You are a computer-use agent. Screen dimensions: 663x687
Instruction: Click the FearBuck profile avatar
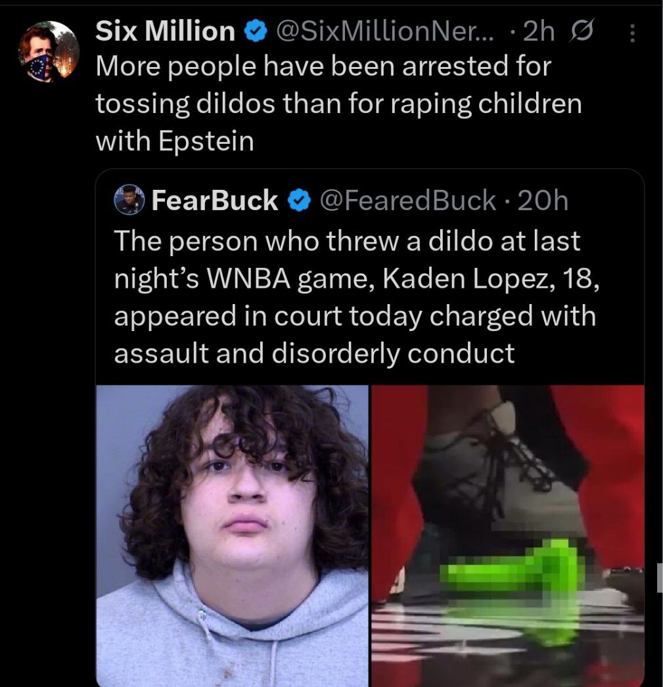tap(129, 200)
